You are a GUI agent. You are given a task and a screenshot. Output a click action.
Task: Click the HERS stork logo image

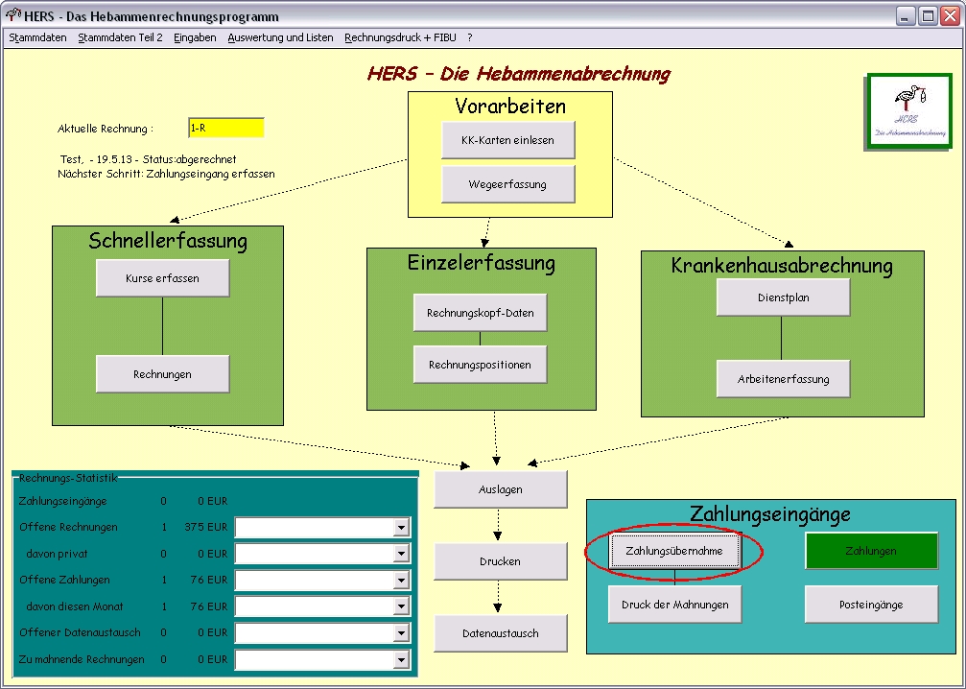coord(909,111)
